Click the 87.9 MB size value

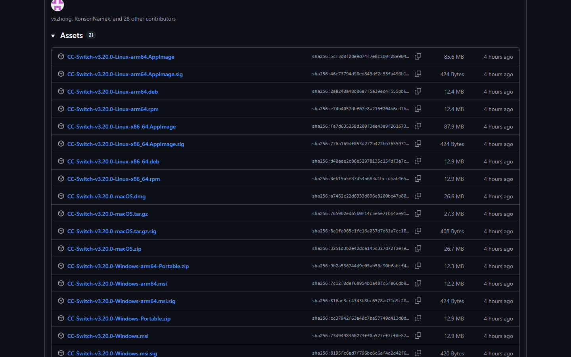pyautogui.click(x=454, y=127)
